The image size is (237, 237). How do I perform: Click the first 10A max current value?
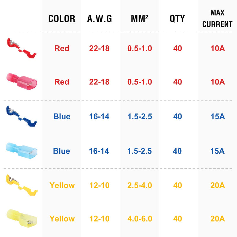(218, 48)
